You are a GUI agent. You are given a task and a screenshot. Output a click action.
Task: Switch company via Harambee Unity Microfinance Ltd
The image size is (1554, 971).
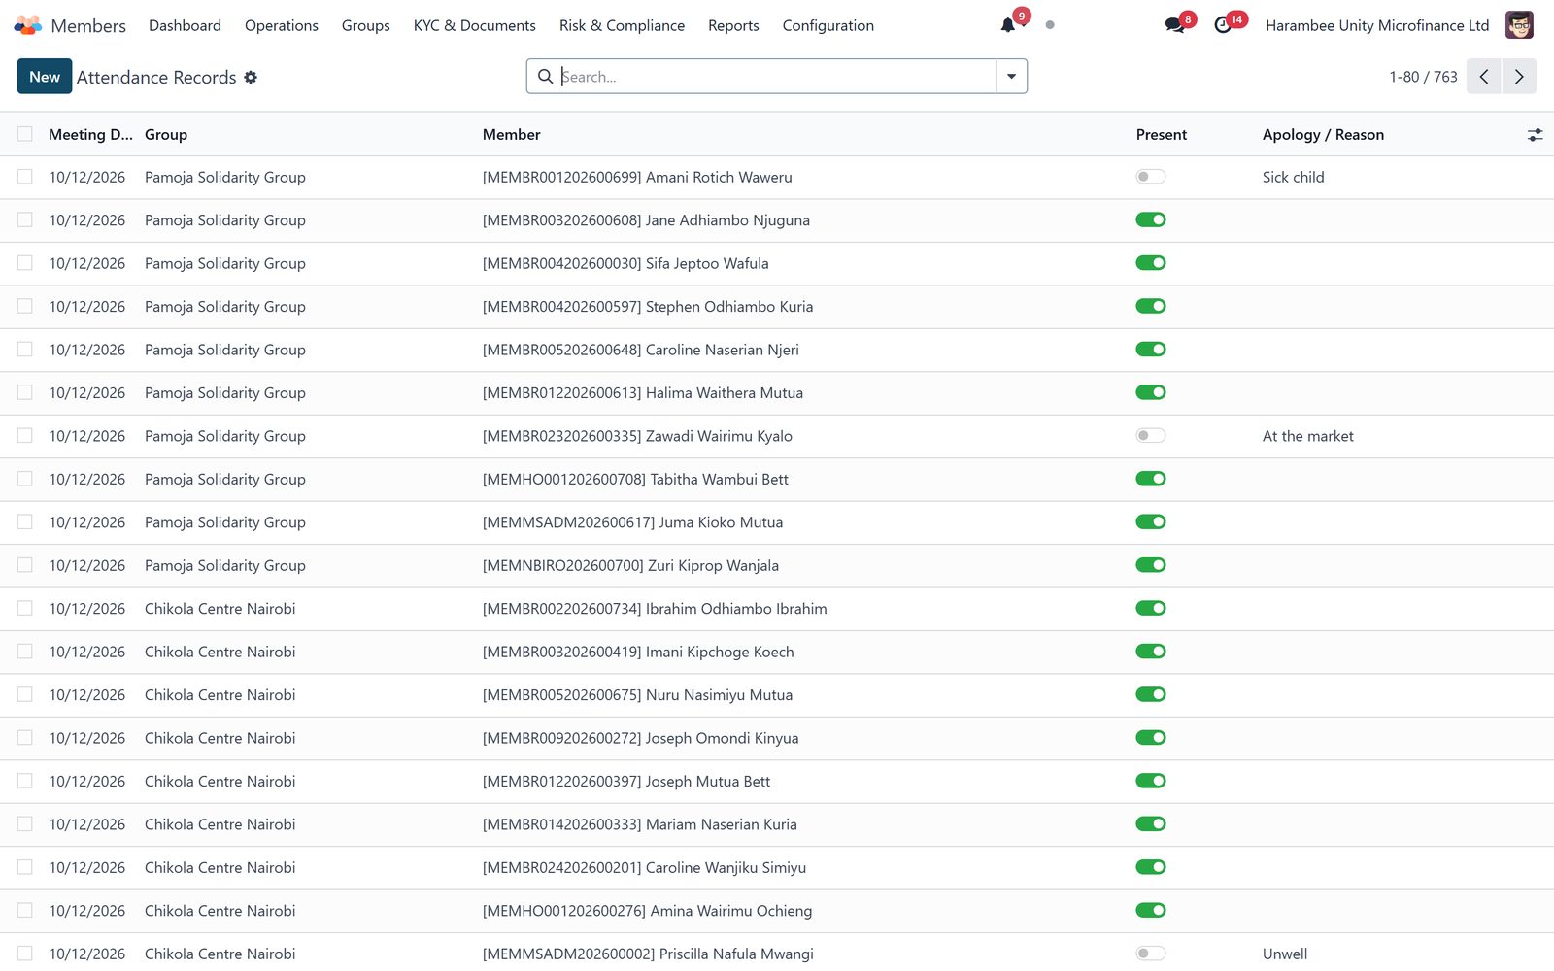click(1377, 25)
